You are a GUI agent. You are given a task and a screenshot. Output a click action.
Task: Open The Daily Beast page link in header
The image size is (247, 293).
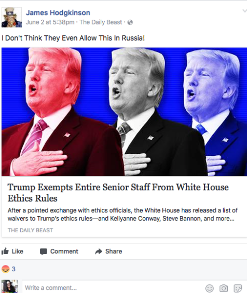coord(101,22)
